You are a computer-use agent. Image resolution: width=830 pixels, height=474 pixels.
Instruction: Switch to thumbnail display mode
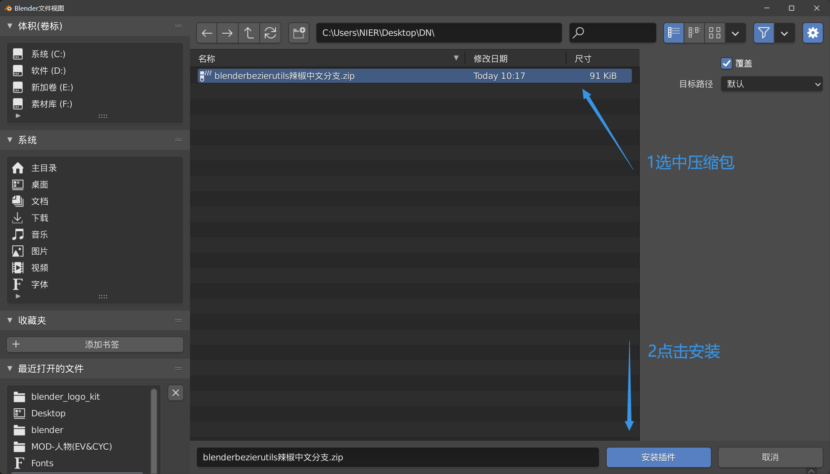coord(714,33)
